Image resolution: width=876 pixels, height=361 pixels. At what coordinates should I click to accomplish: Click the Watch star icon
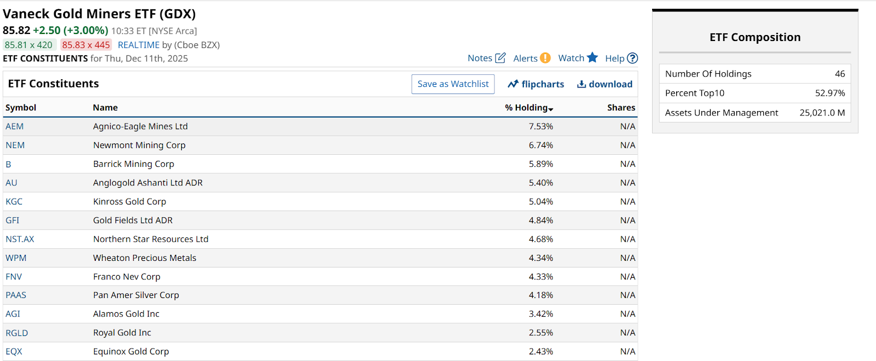(x=592, y=57)
